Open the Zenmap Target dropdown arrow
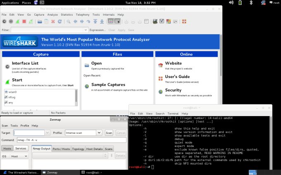The width and height of the screenshot is (281, 175). [48, 133]
